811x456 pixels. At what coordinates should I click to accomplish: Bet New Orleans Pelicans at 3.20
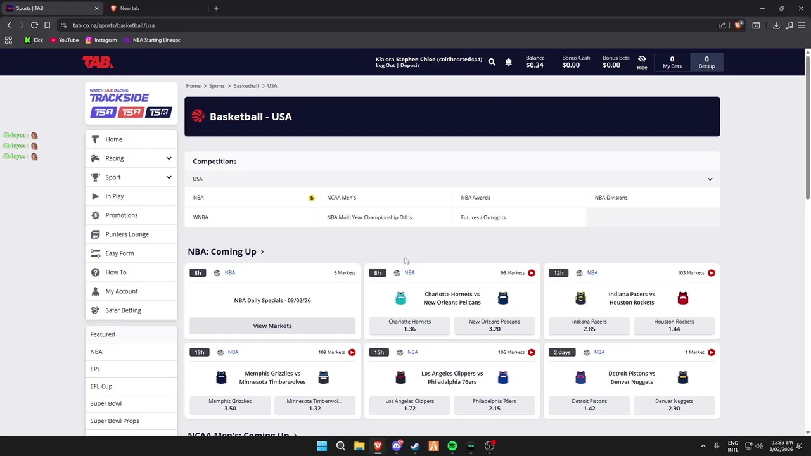494,326
